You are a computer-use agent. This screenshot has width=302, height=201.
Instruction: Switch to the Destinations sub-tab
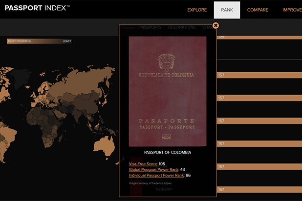tap(182, 27)
